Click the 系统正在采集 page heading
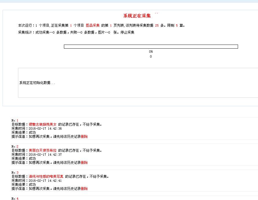Image resolution: width=258 pixels, height=200 pixels. point(137,16)
